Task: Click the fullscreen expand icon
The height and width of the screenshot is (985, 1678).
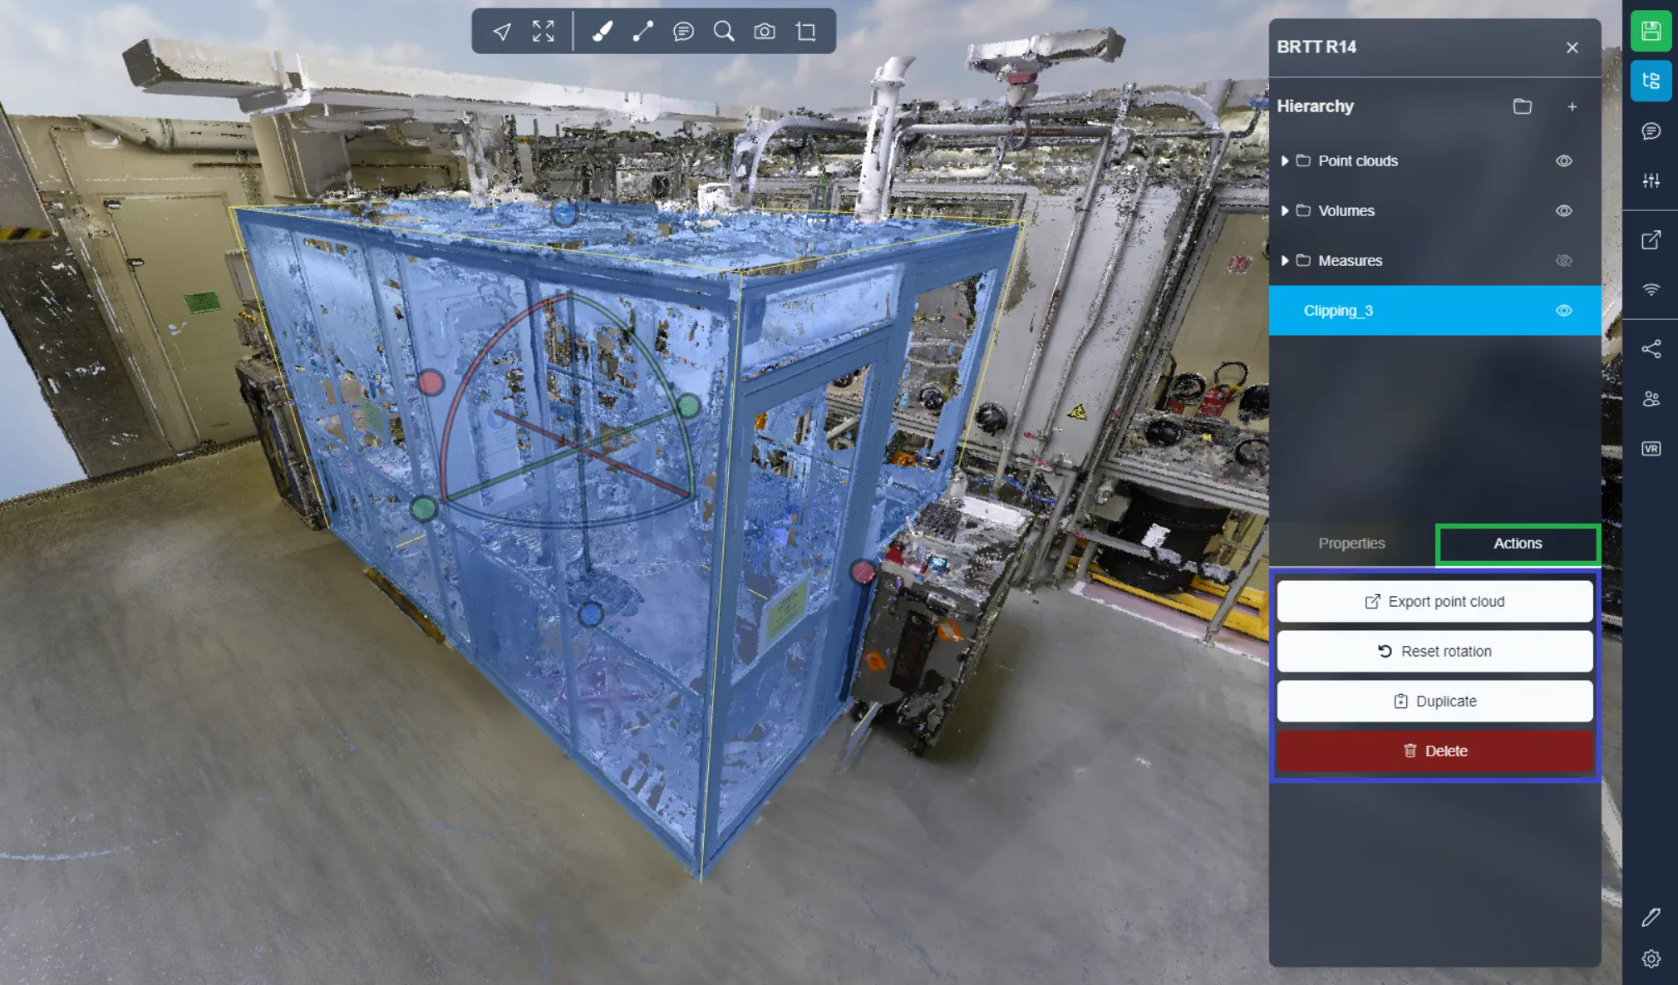Action: tap(543, 32)
